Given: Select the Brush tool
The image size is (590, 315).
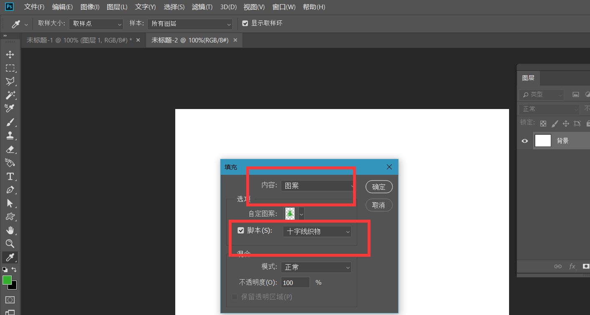Looking at the screenshot, I should [x=10, y=122].
